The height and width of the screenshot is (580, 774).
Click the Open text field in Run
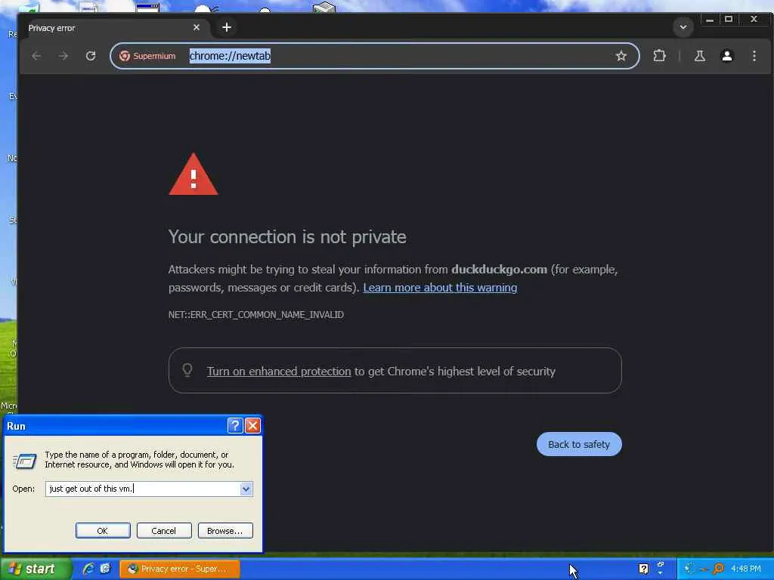click(143, 489)
